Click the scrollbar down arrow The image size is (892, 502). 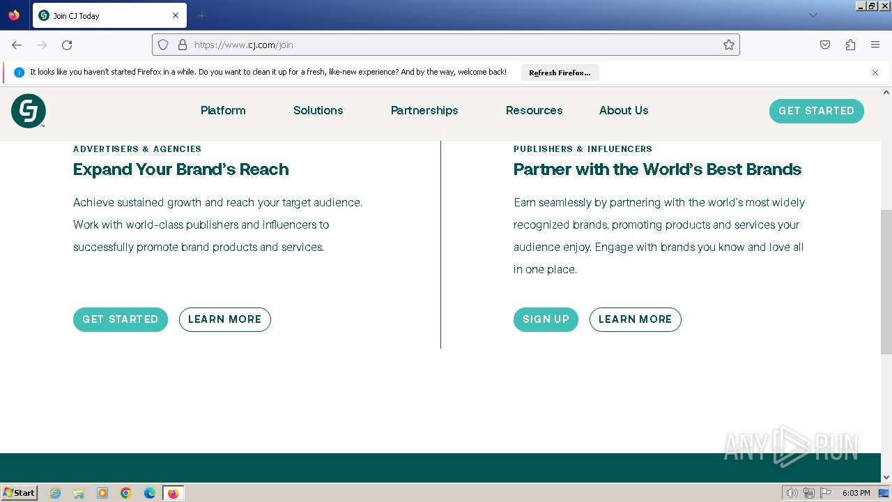coord(886,478)
